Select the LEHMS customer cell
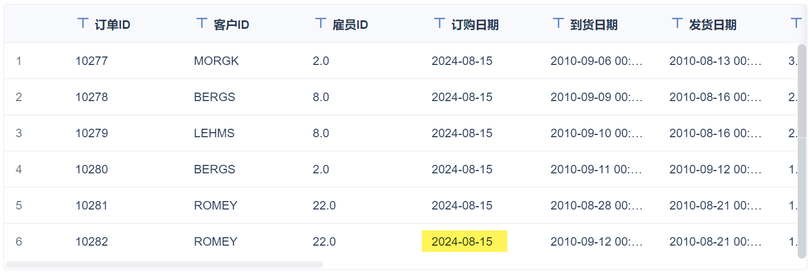 [x=214, y=133]
